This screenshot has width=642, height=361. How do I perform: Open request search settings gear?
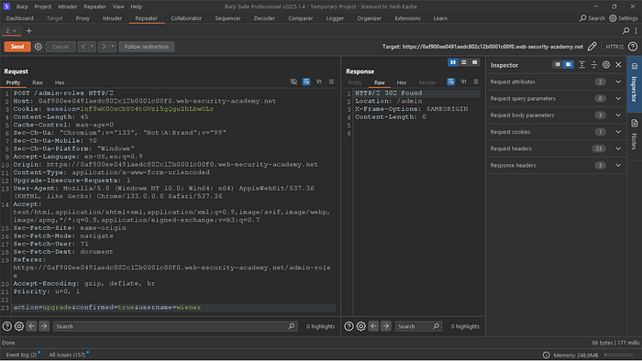[19, 326]
